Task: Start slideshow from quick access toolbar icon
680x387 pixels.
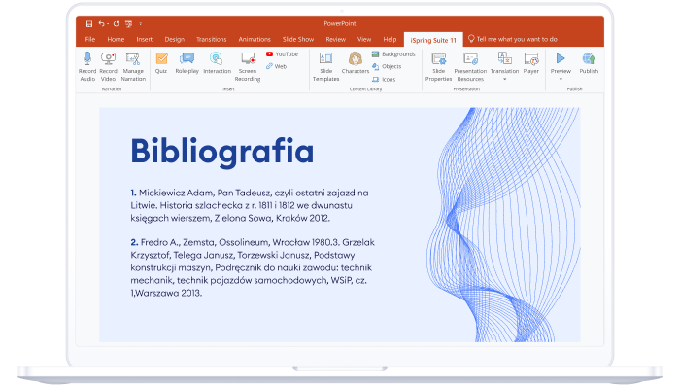Action: (x=129, y=24)
